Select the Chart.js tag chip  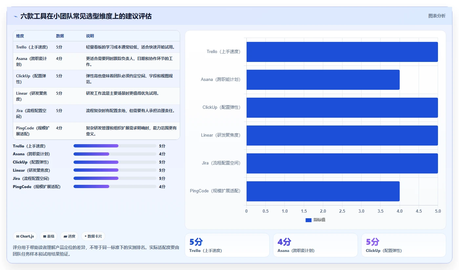(x=25, y=236)
